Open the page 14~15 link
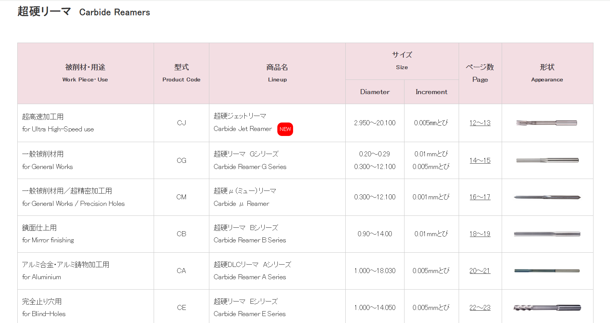The width and height of the screenshot is (610, 323). [480, 161]
